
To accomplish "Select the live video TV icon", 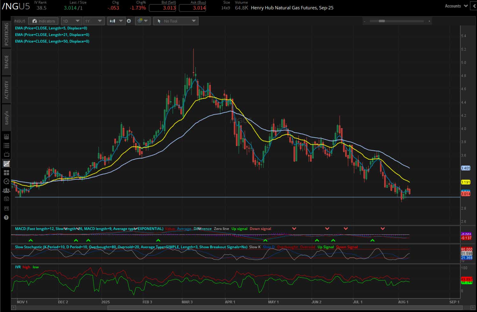I will click(6, 154).
